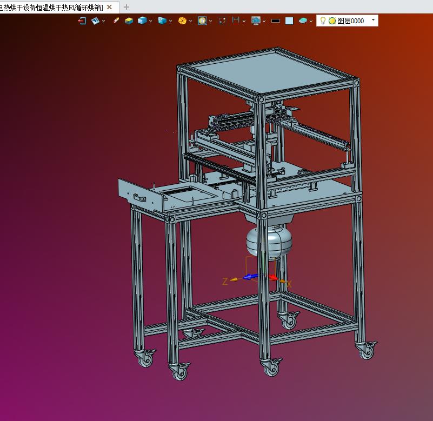Click the magnifier zoom inspect icon
Image resolution: width=433 pixels, height=421 pixels.
[x=202, y=21]
